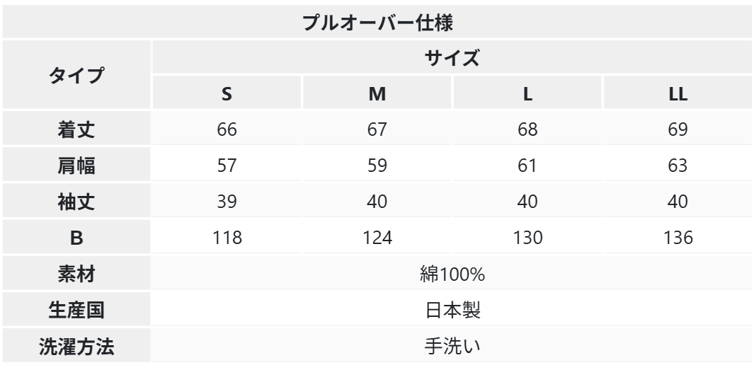The image size is (754, 365).
Task: Click the 日本製 cell
Action: 452,311
